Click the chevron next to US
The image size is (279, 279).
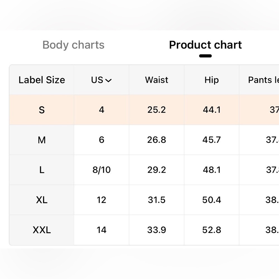pyautogui.click(x=109, y=81)
